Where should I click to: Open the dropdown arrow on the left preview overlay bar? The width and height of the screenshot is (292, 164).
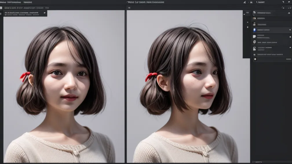(x=45, y=13)
